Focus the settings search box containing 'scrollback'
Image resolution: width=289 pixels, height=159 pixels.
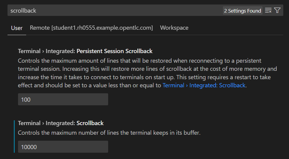click(114, 10)
